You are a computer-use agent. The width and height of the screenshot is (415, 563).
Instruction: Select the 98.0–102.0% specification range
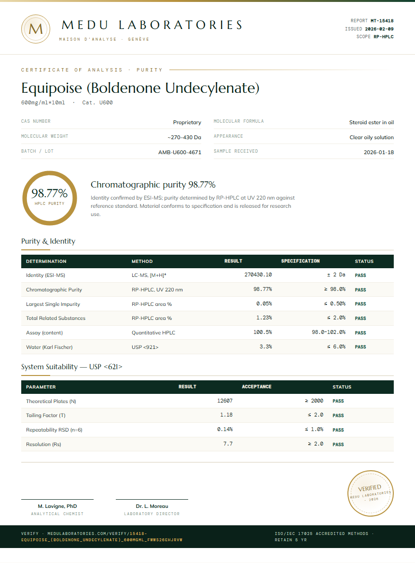(x=329, y=332)
